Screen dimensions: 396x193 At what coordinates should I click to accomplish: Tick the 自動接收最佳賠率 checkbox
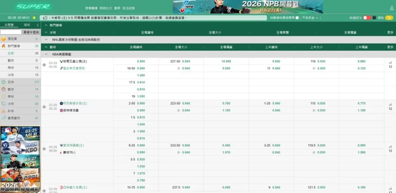click(297, 18)
